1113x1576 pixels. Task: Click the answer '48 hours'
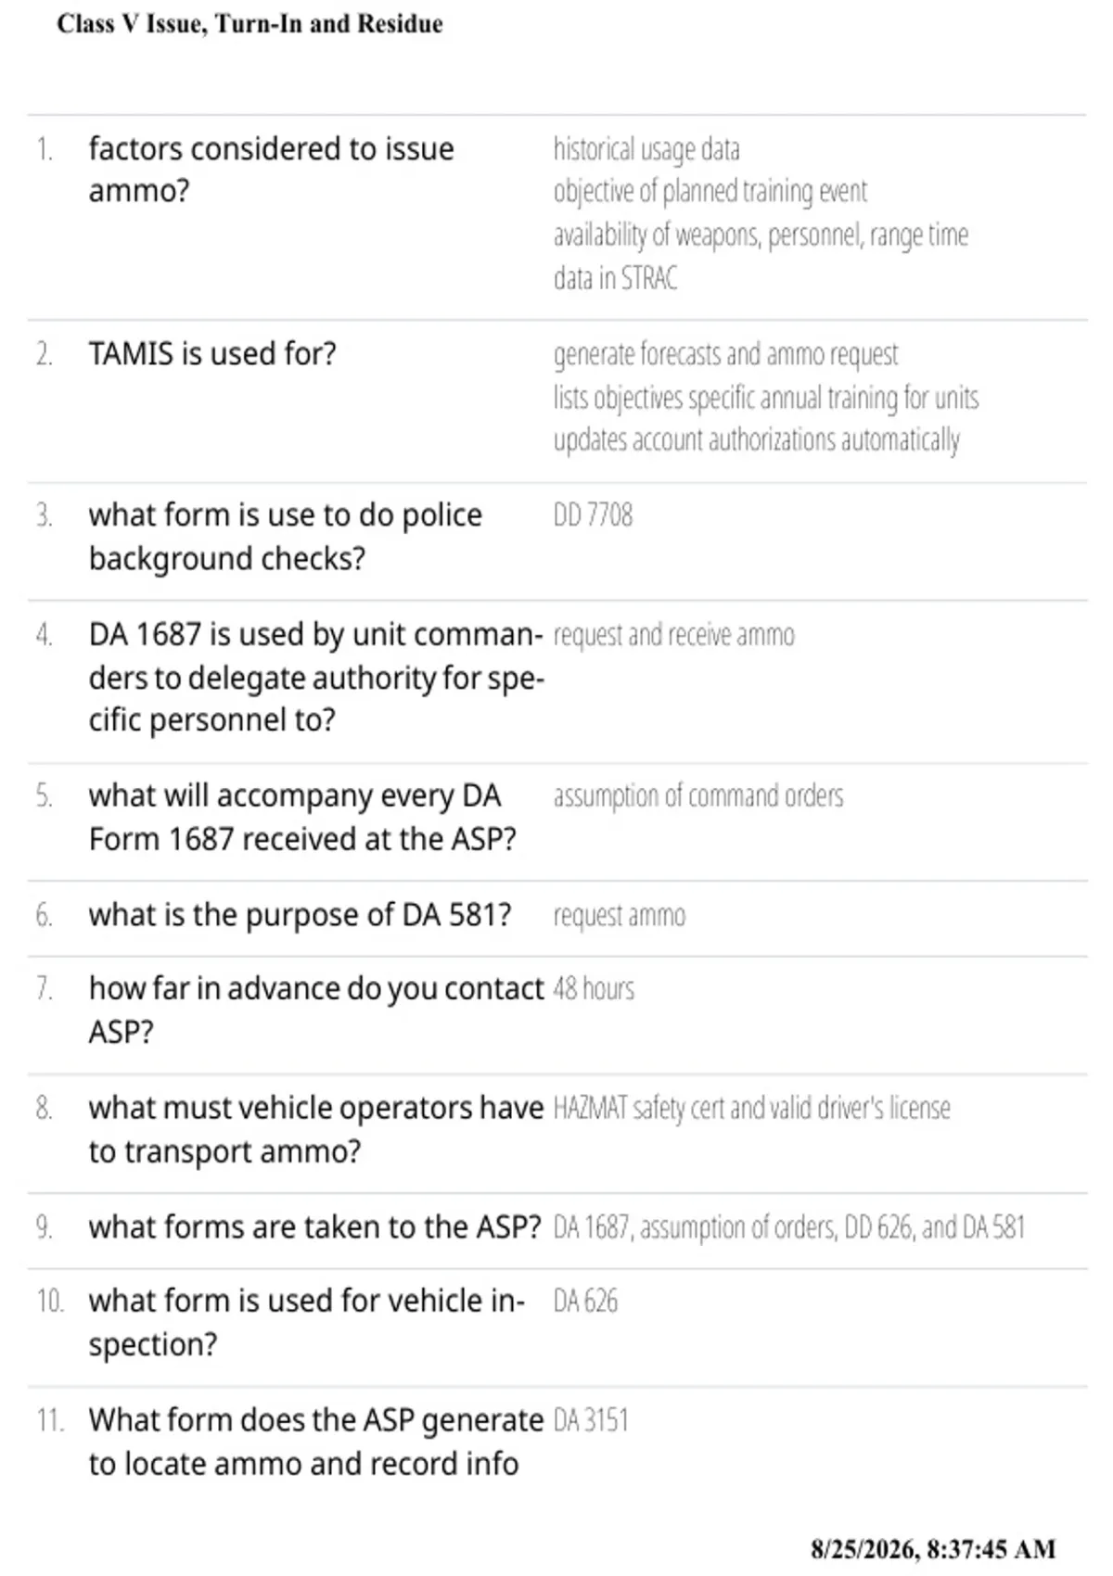(x=594, y=989)
